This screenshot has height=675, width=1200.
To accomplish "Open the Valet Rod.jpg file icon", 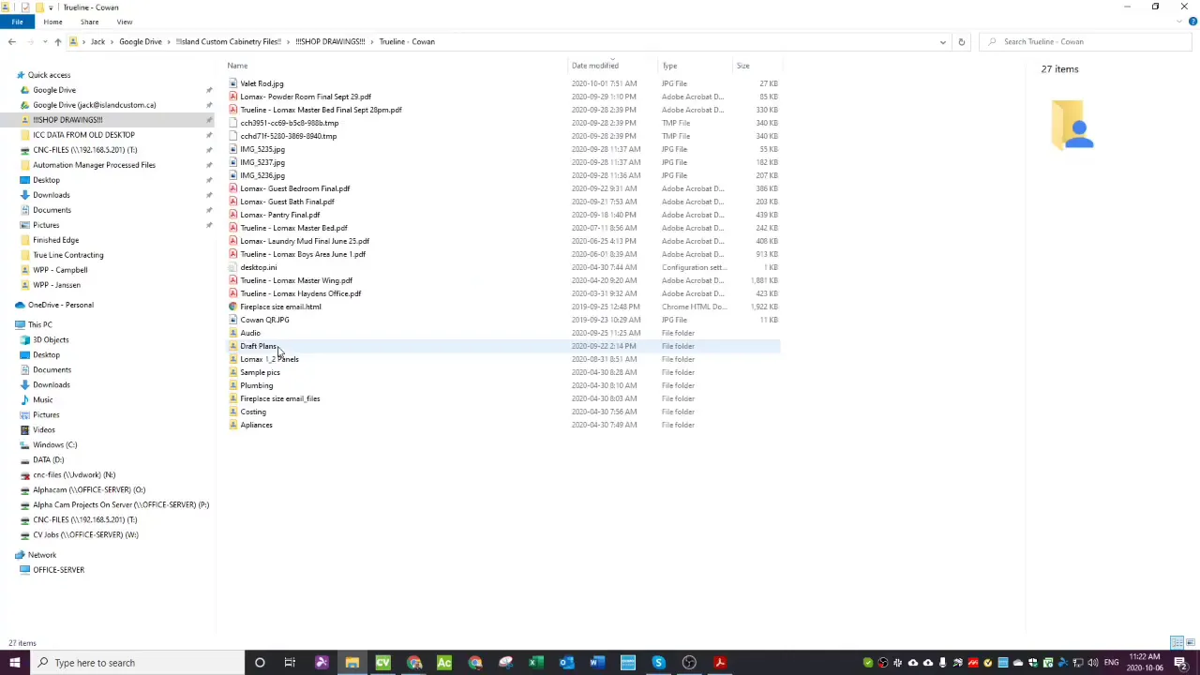I will click(233, 83).
